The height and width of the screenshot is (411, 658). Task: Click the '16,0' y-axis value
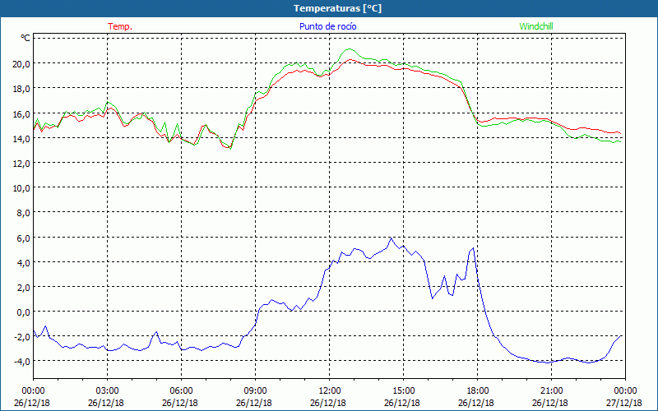[21, 113]
